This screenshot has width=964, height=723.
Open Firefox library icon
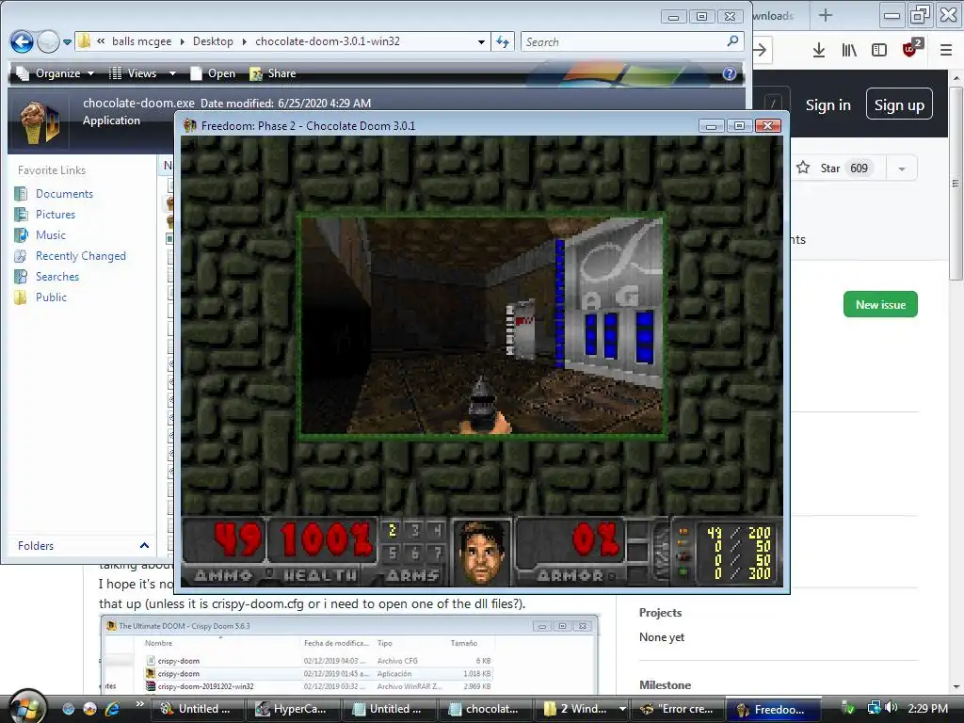click(x=849, y=50)
